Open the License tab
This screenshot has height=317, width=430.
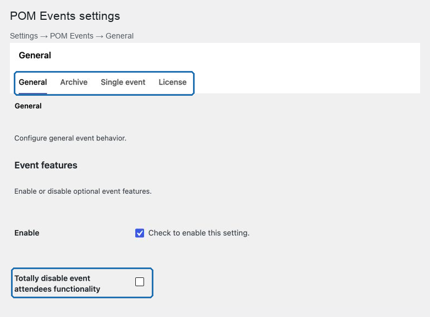click(173, 83)
